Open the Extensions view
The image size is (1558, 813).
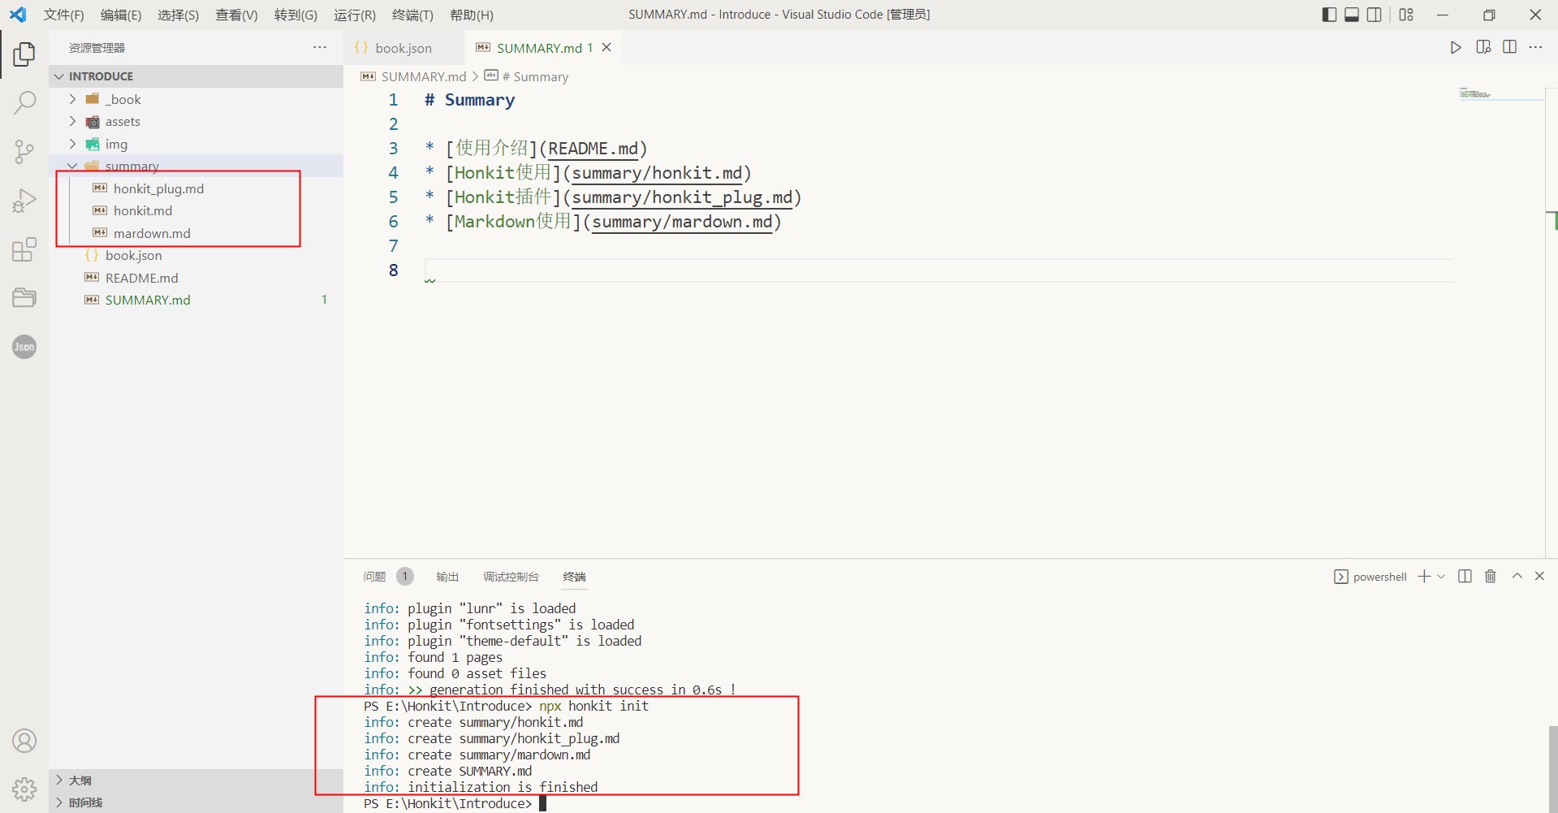(x=24, y=249)
